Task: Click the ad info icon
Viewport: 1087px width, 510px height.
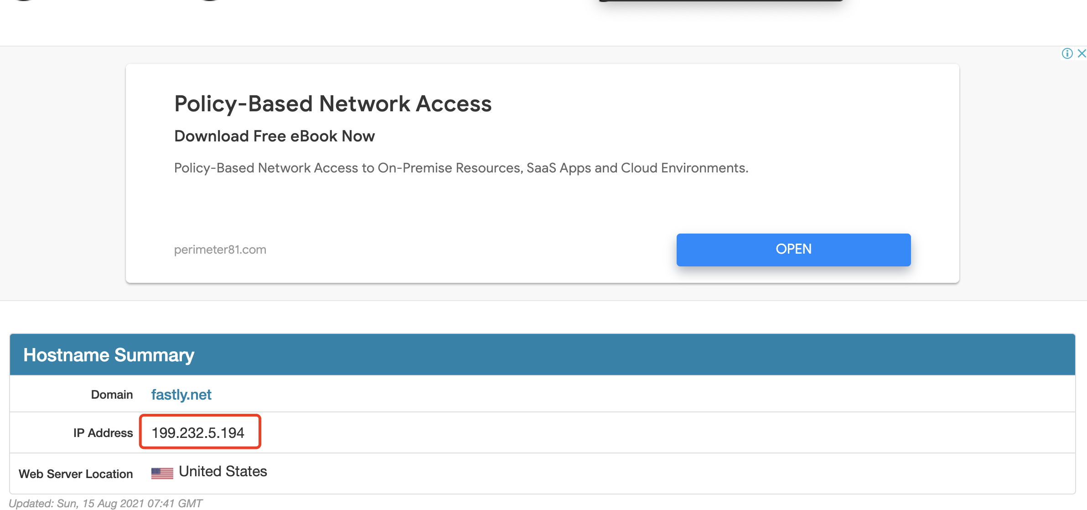Action: pyautogui.click(x=1067, y=53)
